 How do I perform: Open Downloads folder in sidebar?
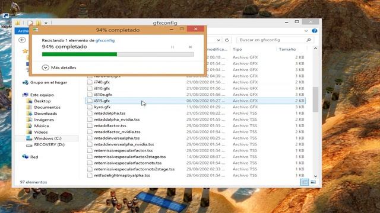[x=45, y=114]
